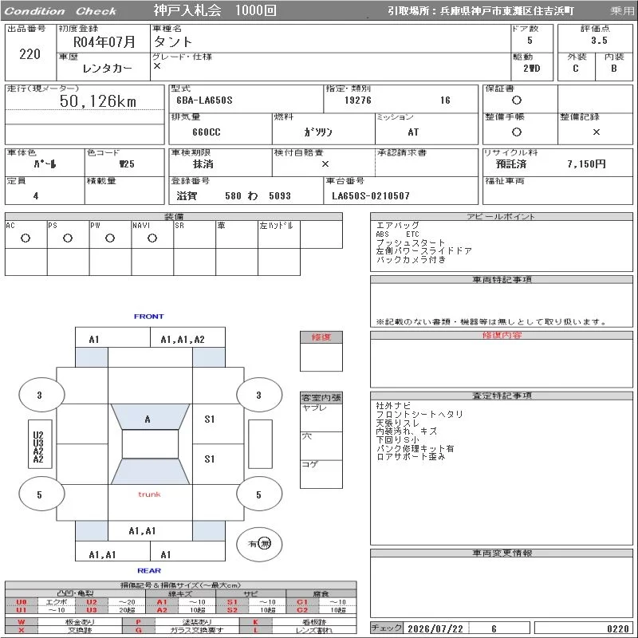Viewport: 638px width, 638px height.
Task: Select inspector note 'ロアサポート歪み'
Action: 410,456
